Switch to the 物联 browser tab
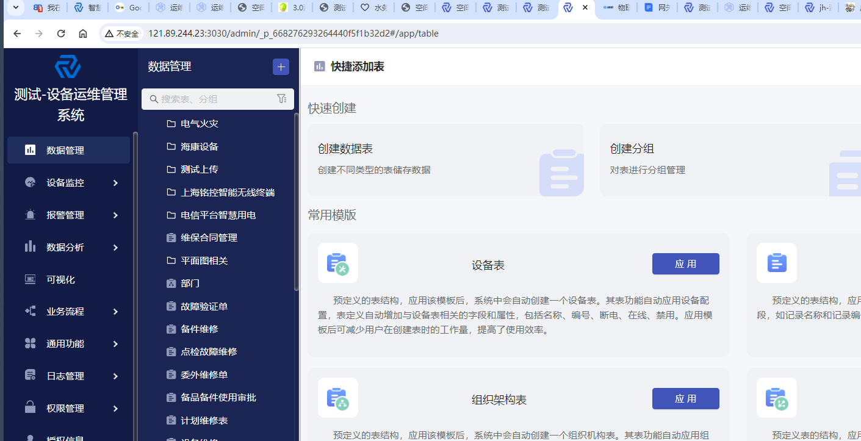Viewport: 861px width, 441px height. click(617, 8)
